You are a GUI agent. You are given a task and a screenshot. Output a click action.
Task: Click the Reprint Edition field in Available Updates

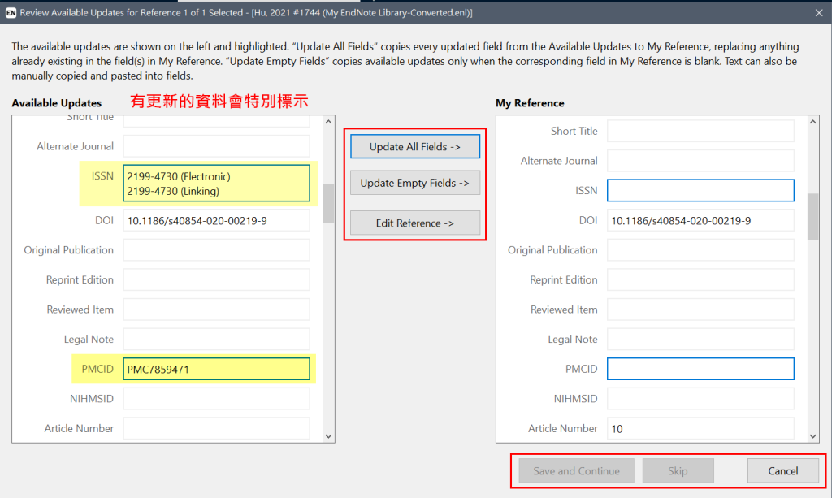216,280
